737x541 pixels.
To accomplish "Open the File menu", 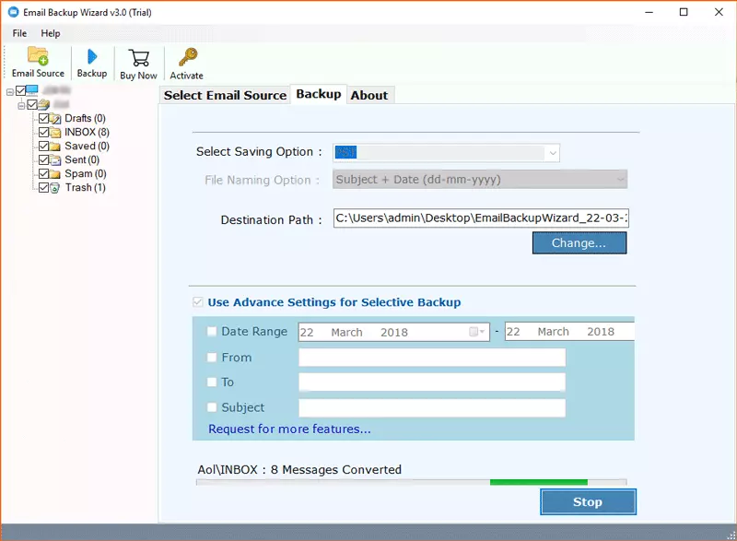I will tap(19, 33).
